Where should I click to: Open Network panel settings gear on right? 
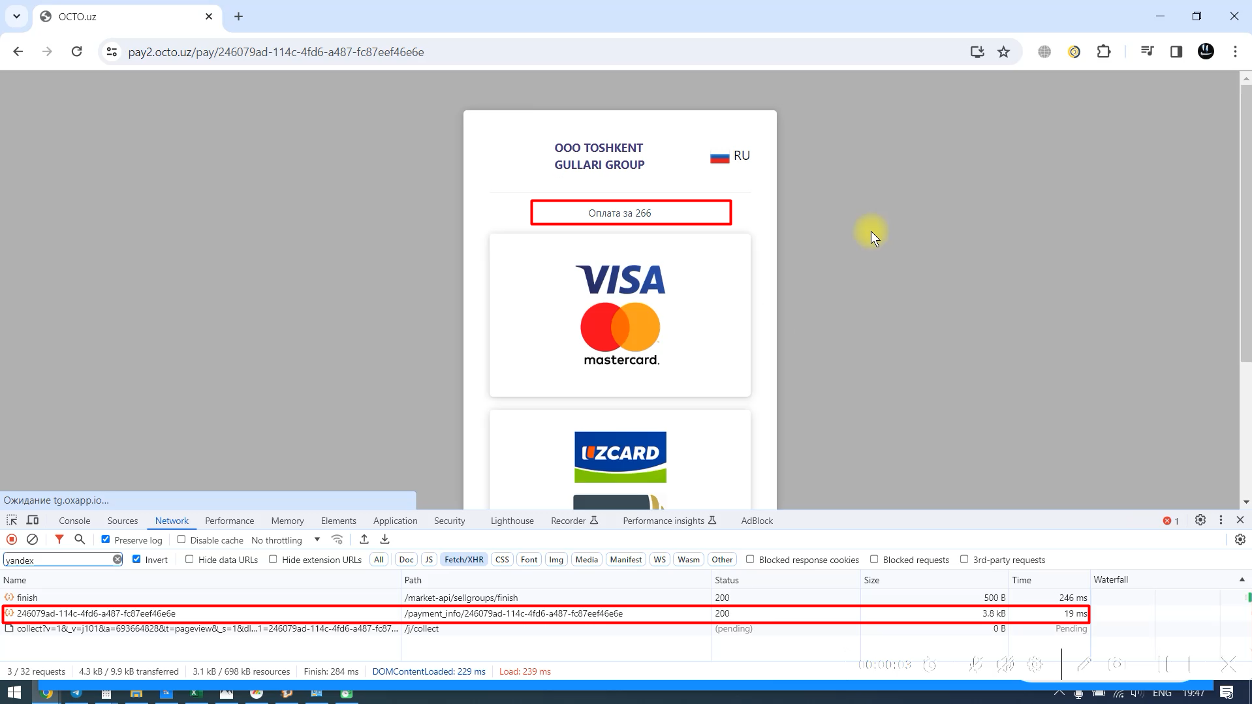coord(1240,540)
